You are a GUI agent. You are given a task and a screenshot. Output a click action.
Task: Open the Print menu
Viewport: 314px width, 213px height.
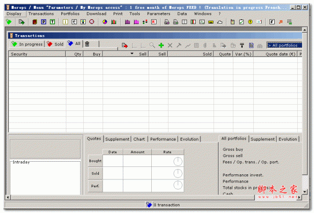(118, 14)
